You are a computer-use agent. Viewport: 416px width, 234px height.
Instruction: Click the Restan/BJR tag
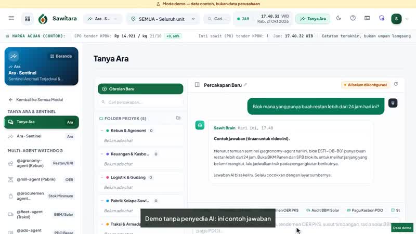[x=63, y=163]
